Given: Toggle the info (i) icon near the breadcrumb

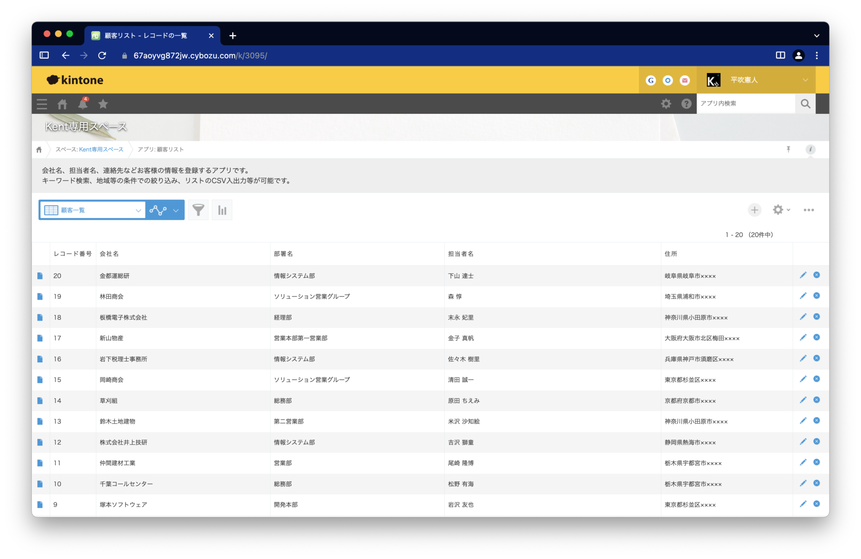Looking at the screenshot, I should click(811, 149).
